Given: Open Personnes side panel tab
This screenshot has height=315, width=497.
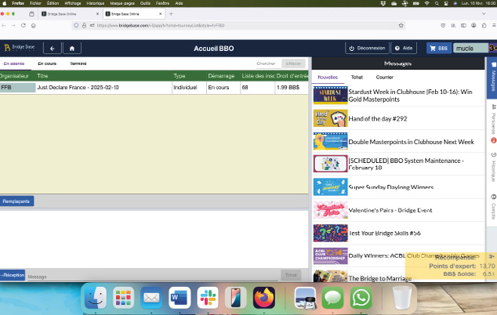Looking at the screenshot, I should click(x=492, y=123).
